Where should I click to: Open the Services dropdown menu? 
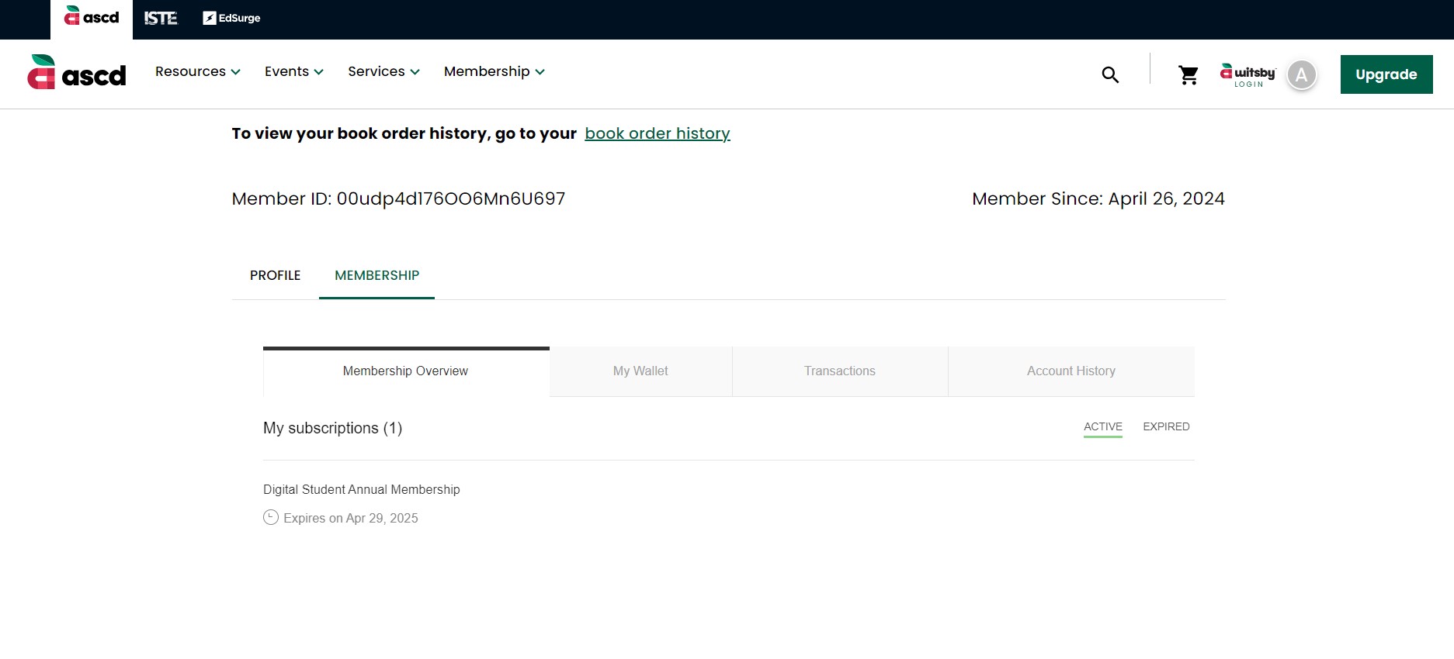pyautogui.click(x=383, y=71)
